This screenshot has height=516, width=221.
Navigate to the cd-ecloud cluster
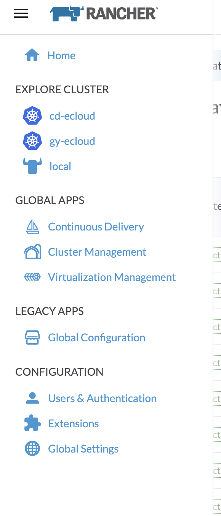point(72,116)
